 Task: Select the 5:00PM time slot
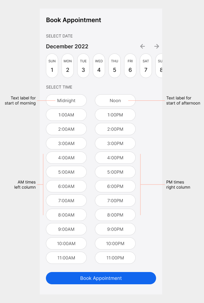pyautogui.click(x=115, y=172)
